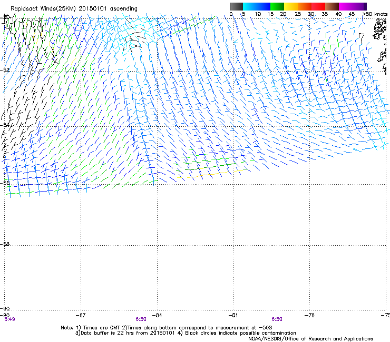Pick the magenta 40-45 knots legend segment

346,6
